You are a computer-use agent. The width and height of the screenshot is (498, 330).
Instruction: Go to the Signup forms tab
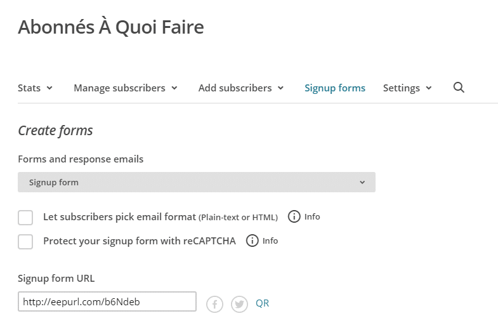335,88
